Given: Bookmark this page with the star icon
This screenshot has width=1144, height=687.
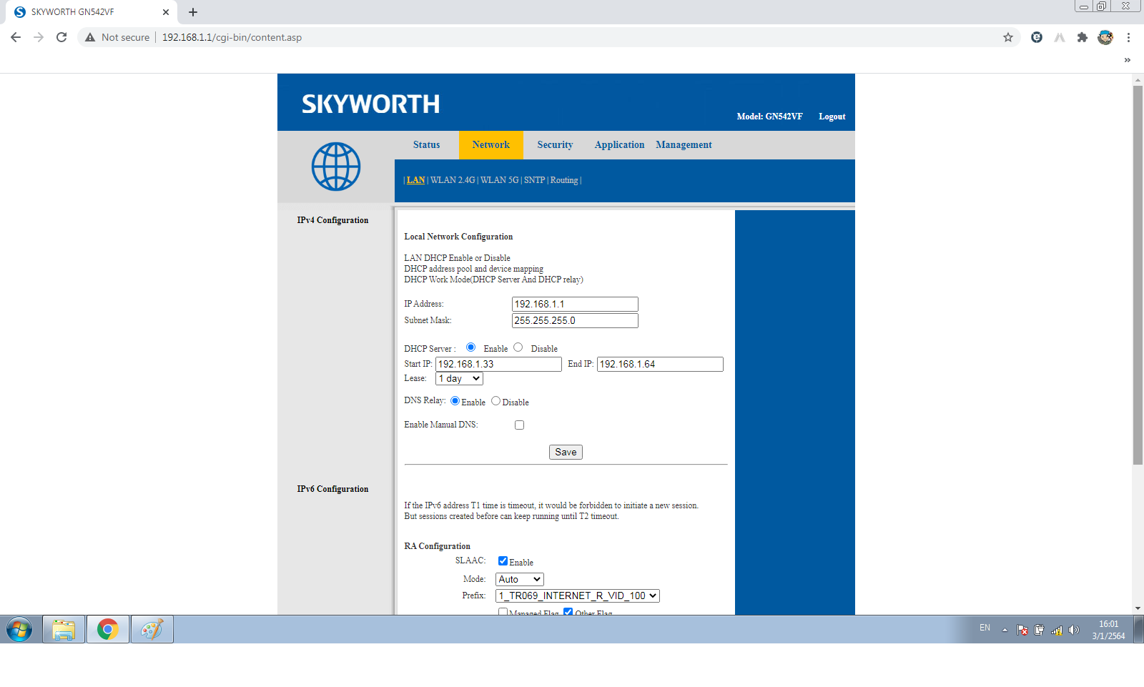Looking at the screenshot, I should (x=1008, y=37).
